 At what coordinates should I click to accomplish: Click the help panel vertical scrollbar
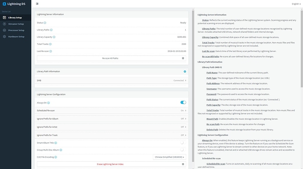pyautogui.click(x=302, y=48)
